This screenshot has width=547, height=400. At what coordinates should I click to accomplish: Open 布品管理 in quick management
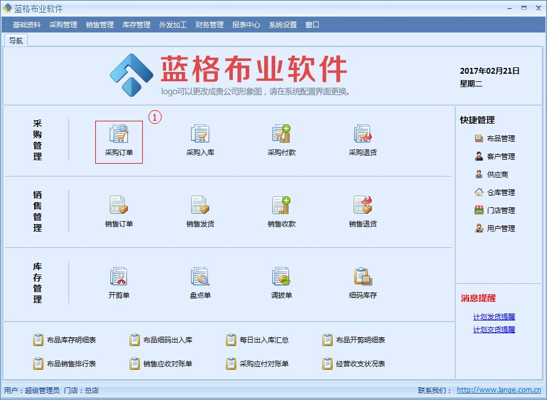[500, 139]
